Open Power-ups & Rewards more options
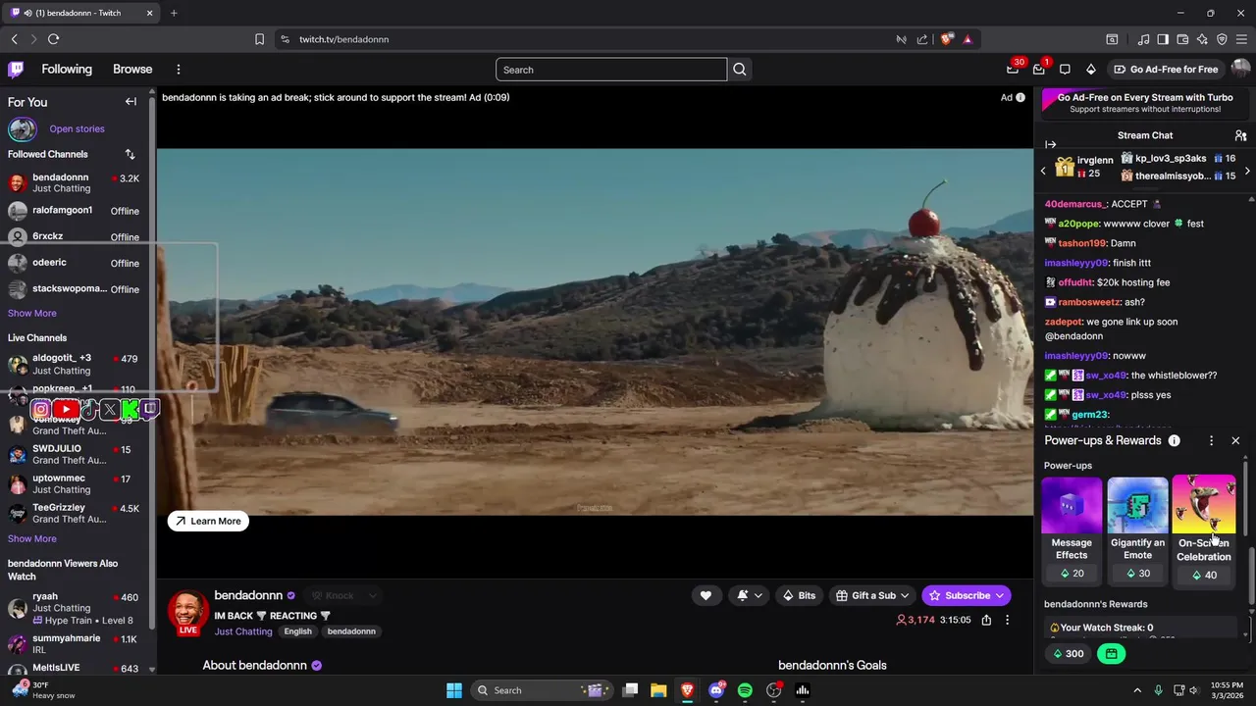 [x=1211, y=441]
